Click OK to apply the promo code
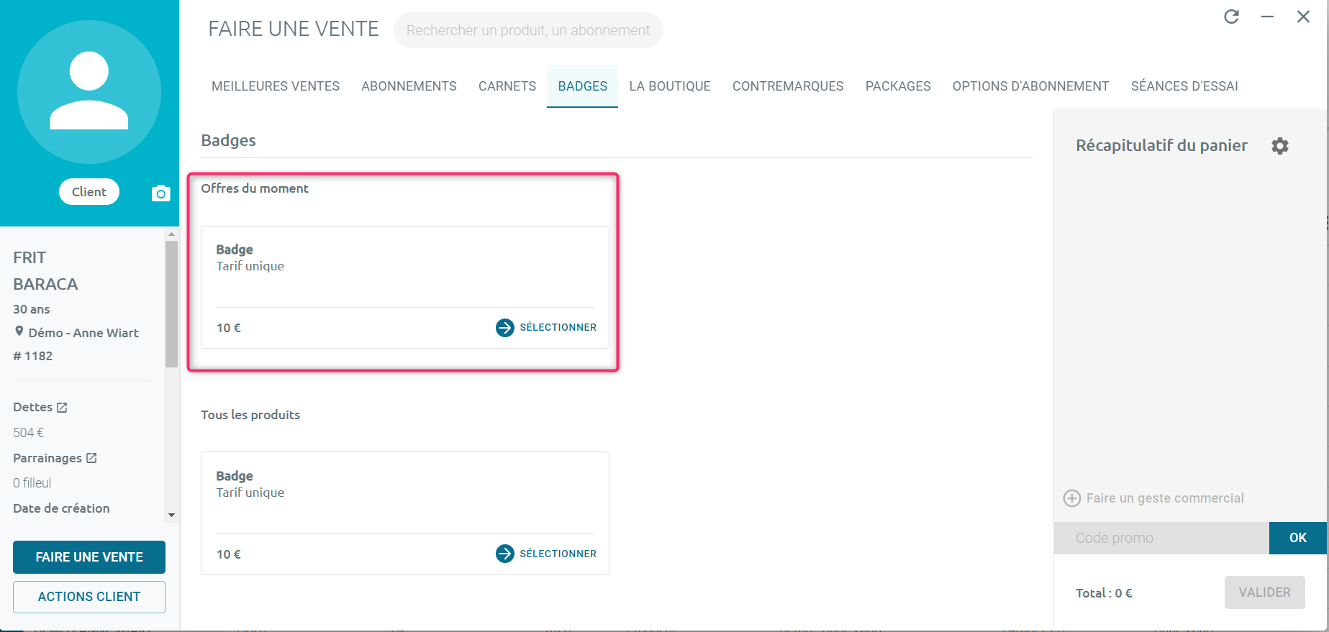Viewport: 1329px width, 632px height. point(1298,538)
